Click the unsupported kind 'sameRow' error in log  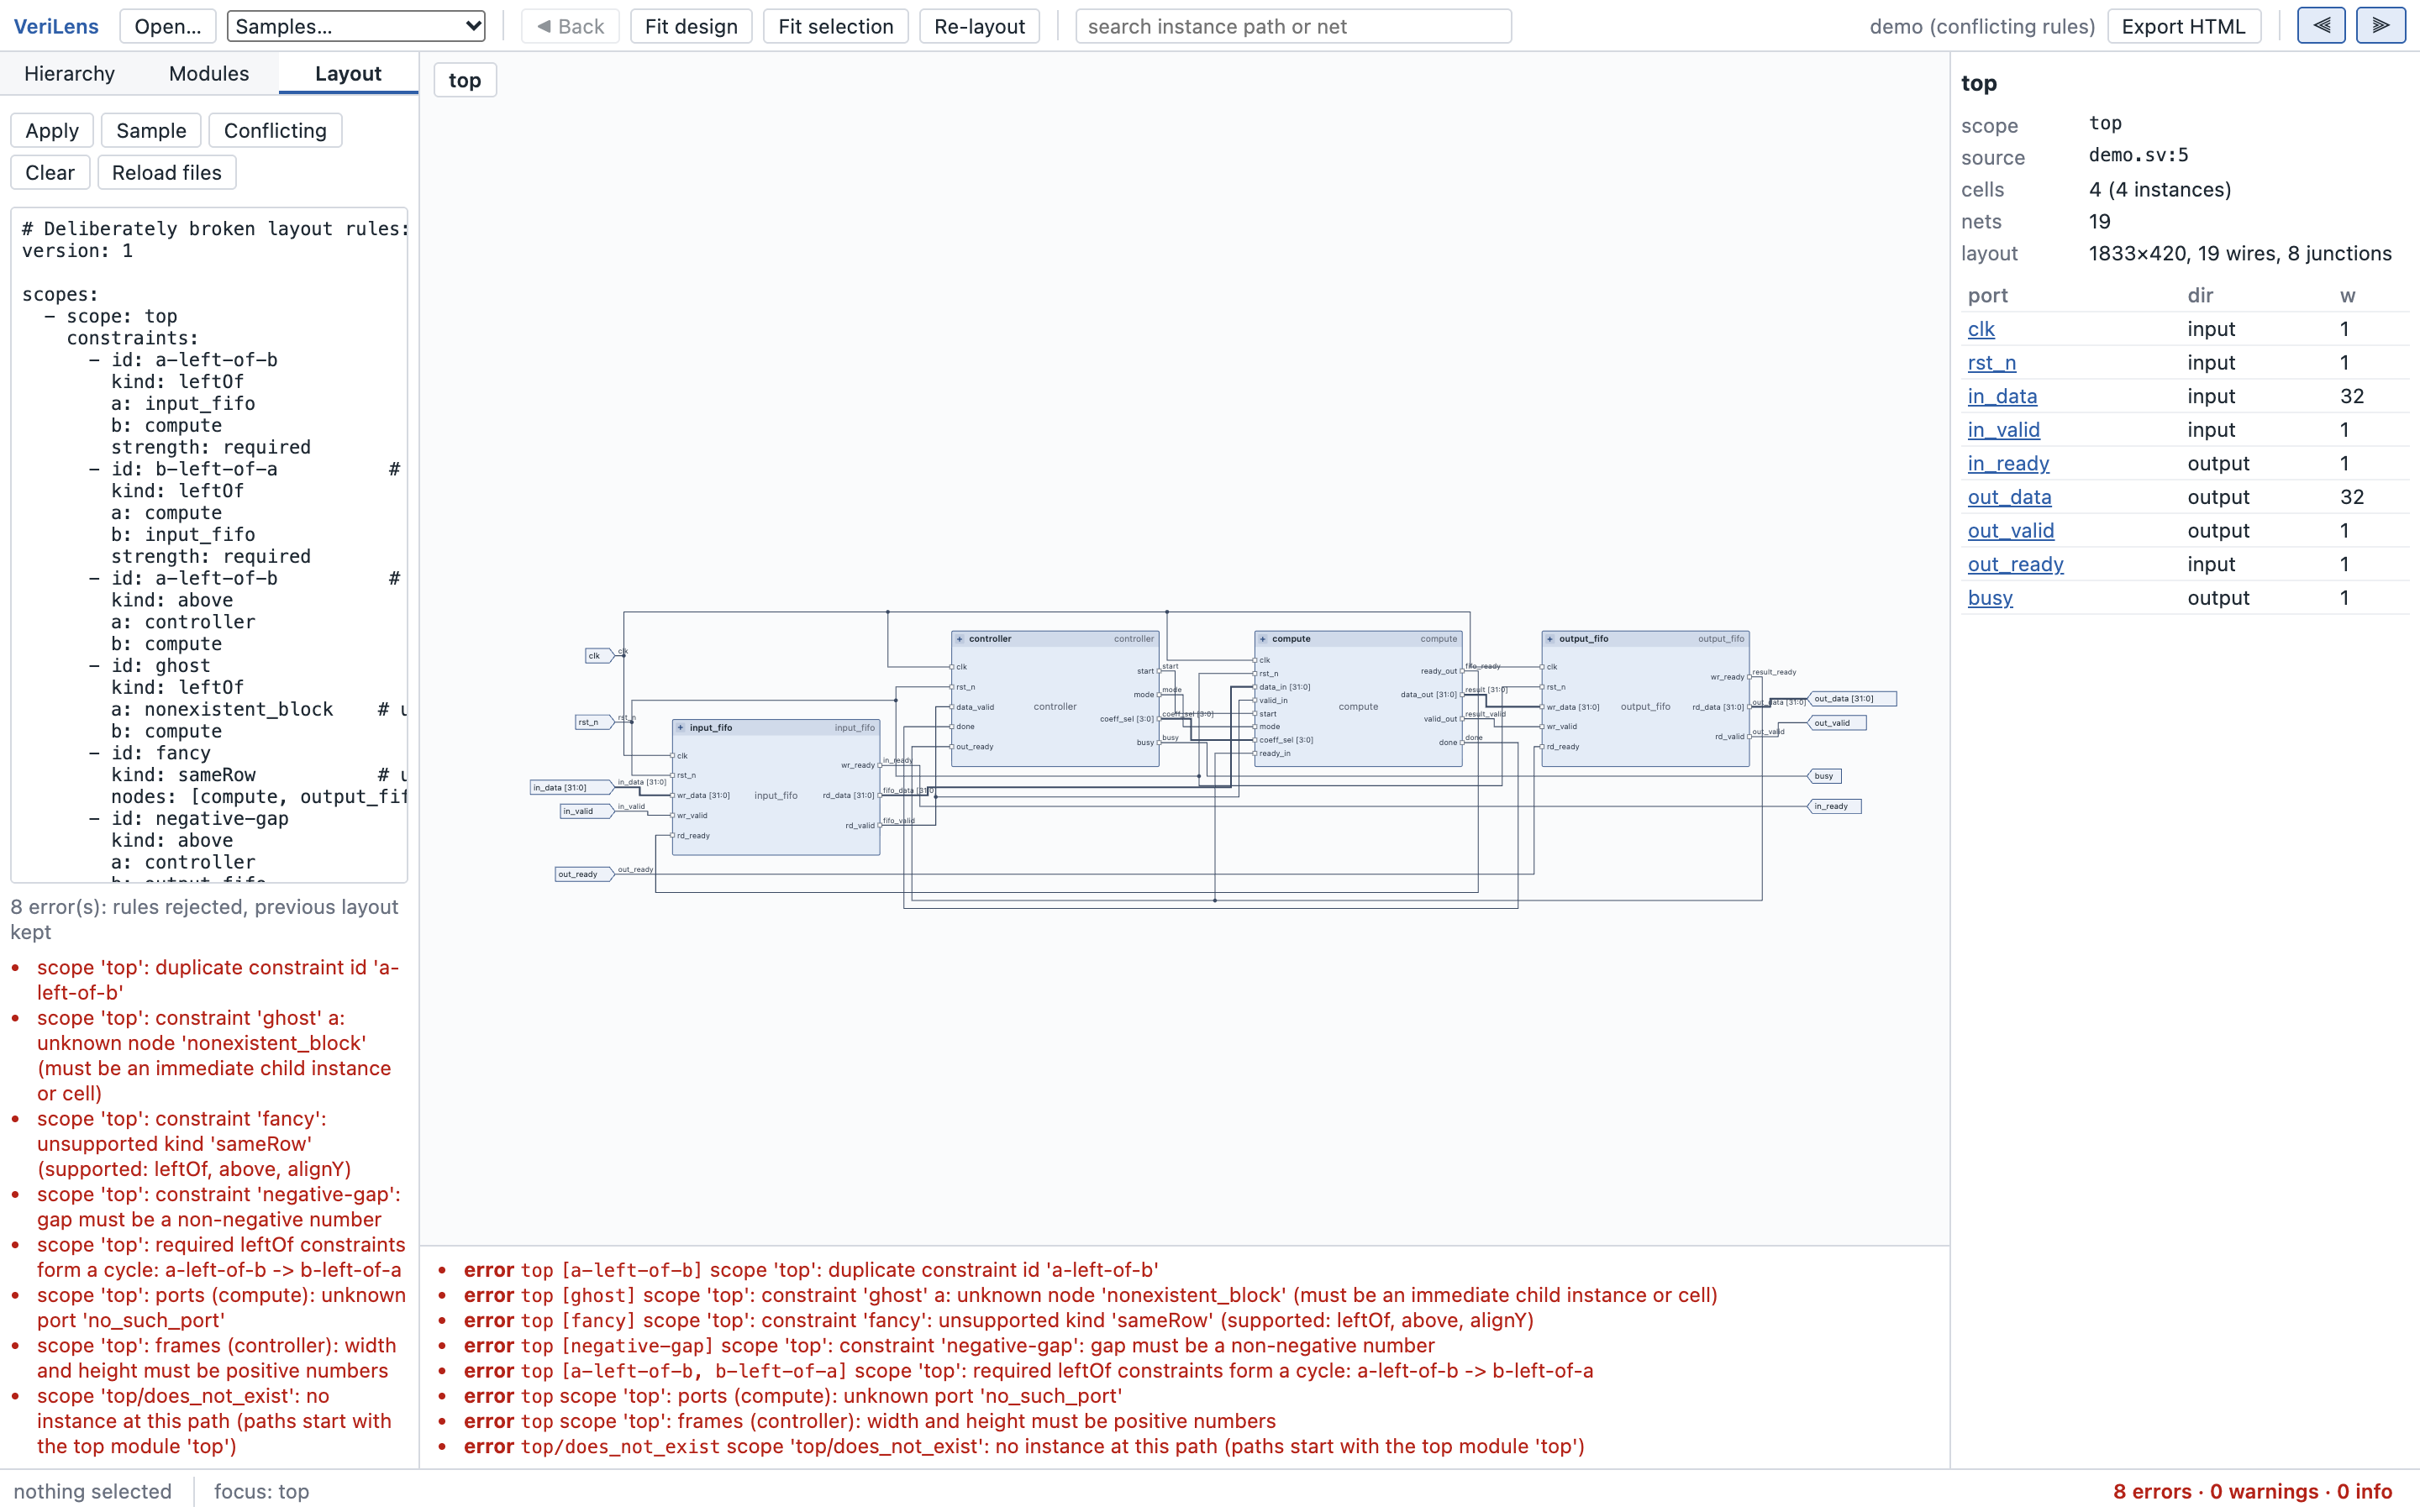click(x=998, y=1320)
